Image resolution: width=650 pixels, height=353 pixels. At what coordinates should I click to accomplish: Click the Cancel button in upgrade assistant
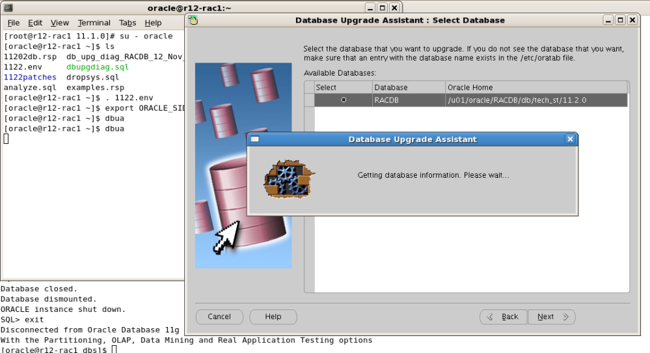click(x=219, y=317)
